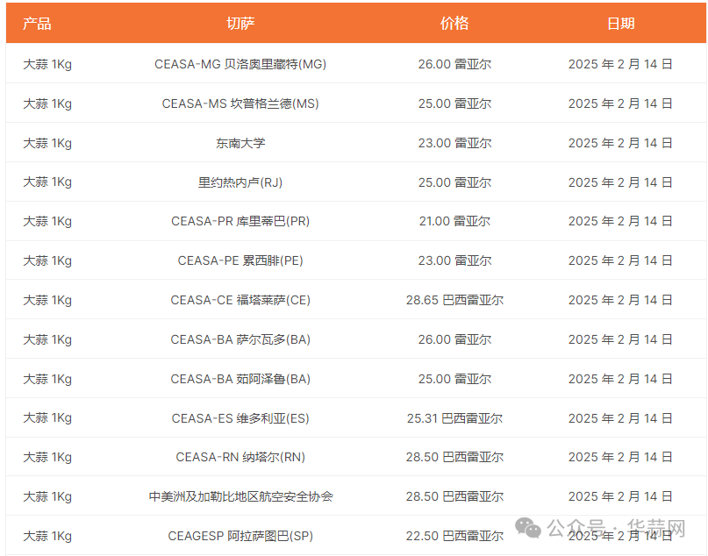This screenshot has height=556, width=708.
Task: Click 大蒜 1Kg in the 坎普格兰德(MS) row
Action: [x=47, y=103]
